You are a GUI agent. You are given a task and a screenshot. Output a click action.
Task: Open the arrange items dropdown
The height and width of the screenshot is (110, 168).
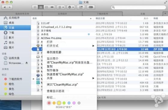click(x=61, y=7)
